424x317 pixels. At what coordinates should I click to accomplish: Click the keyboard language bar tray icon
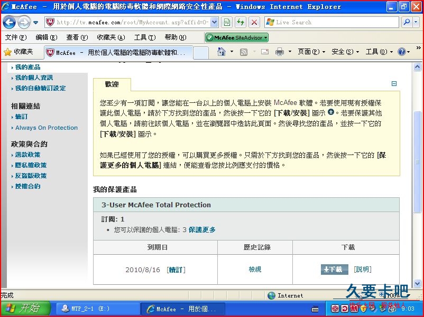(315, 309)
